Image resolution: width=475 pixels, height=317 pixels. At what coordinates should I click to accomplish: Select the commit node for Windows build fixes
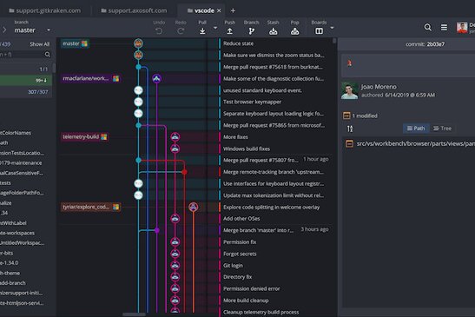click(175, 149)
